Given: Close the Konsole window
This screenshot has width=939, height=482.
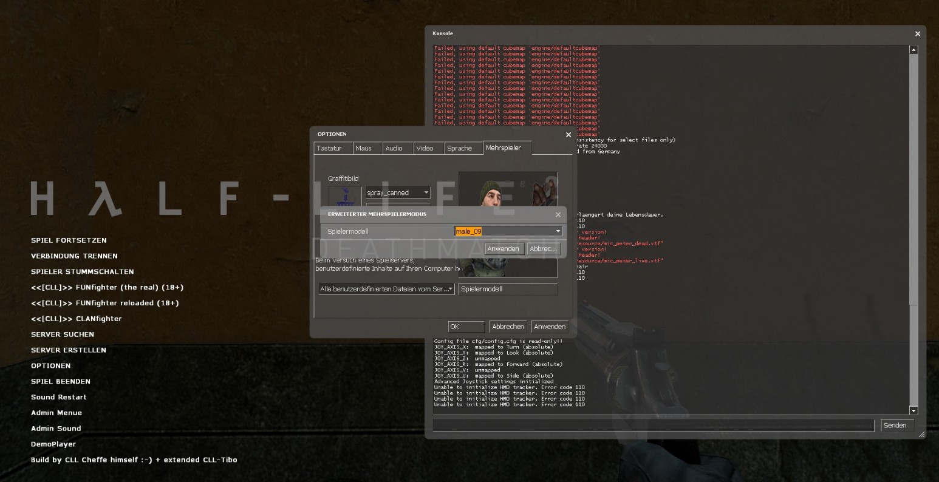Looking at the screenshot, I should coord(918,34).
